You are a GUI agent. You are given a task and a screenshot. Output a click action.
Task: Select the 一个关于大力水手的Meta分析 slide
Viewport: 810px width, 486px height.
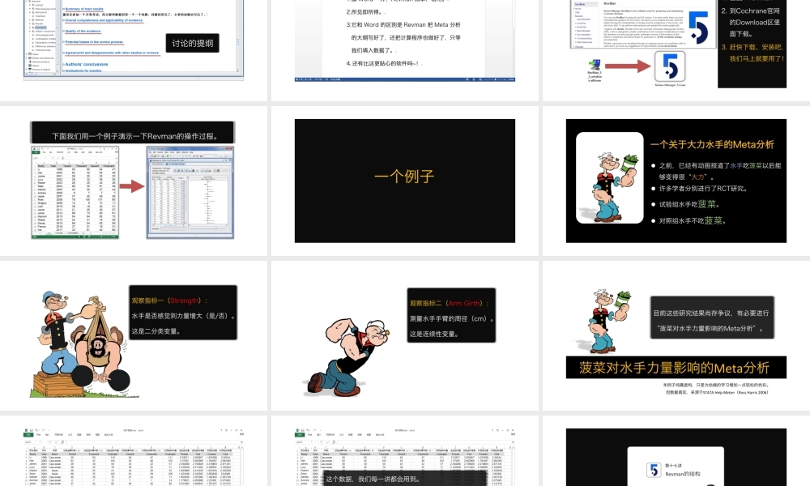pos(675,181)
